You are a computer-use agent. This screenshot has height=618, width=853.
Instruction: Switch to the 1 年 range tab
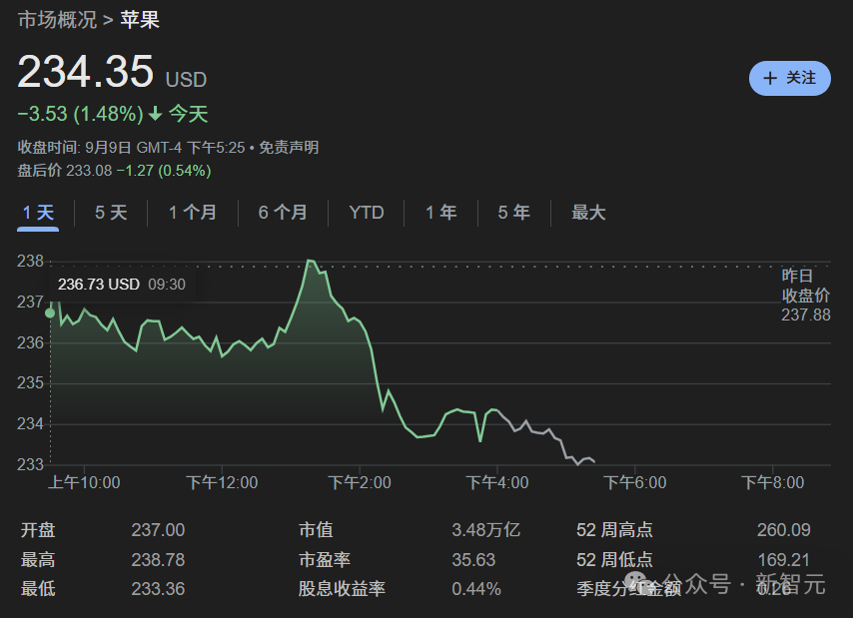click(x=440, y=213)
